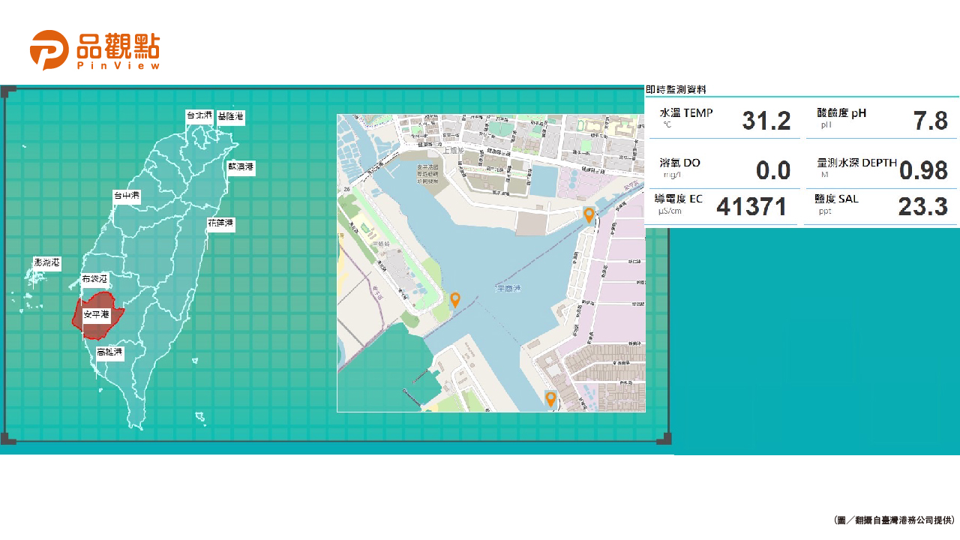This screenshot has width=960, height=540.
Task: Click the 量測水深 DEPTH value 0.98
Action: (923, 170)
